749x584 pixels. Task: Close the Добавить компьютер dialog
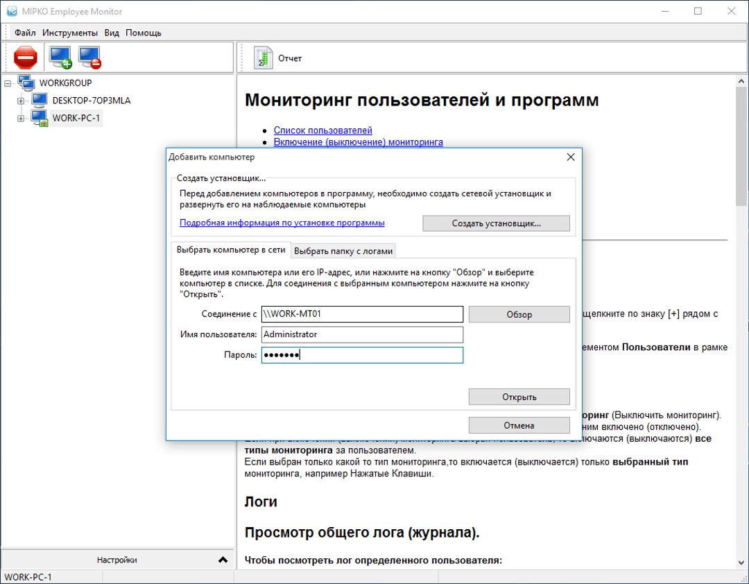(x=571, y=157)
